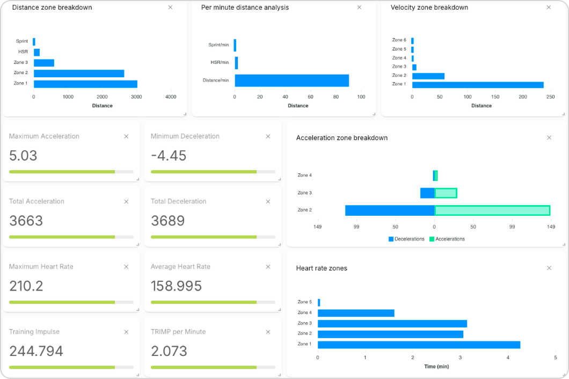This screenshot has width=569, height=379.
Task: Select the Zone 2 accelerations bar segment
Action: (x=492, y=210)
